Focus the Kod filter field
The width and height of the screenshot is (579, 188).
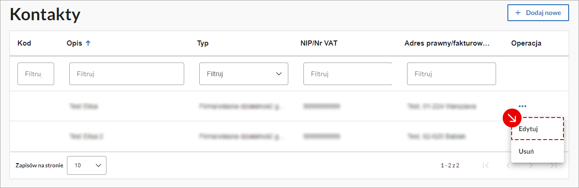coord(36,74)
